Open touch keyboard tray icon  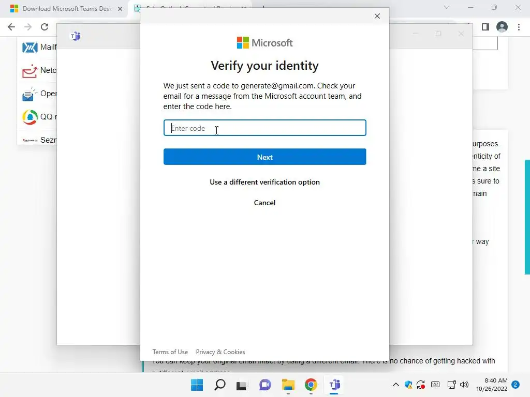pyautogui.click(x=435, y=385)
